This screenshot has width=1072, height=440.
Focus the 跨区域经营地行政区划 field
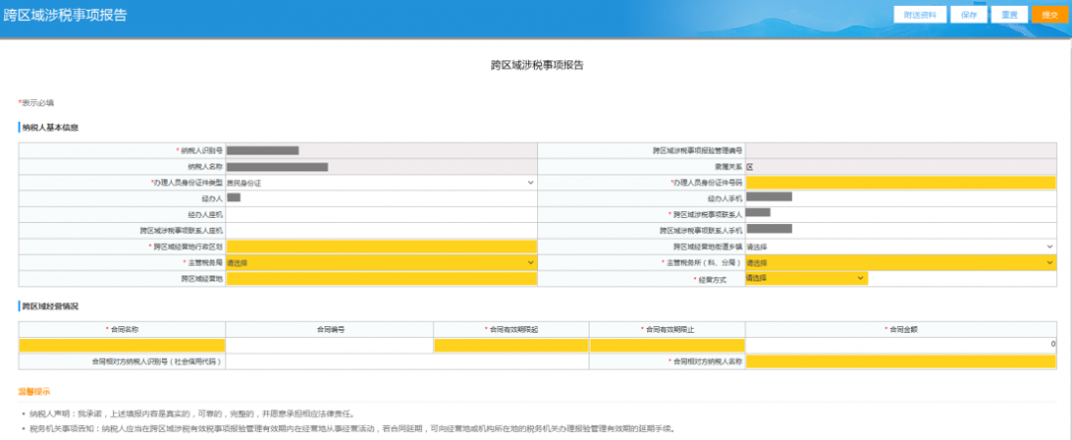tap(380, 246)
